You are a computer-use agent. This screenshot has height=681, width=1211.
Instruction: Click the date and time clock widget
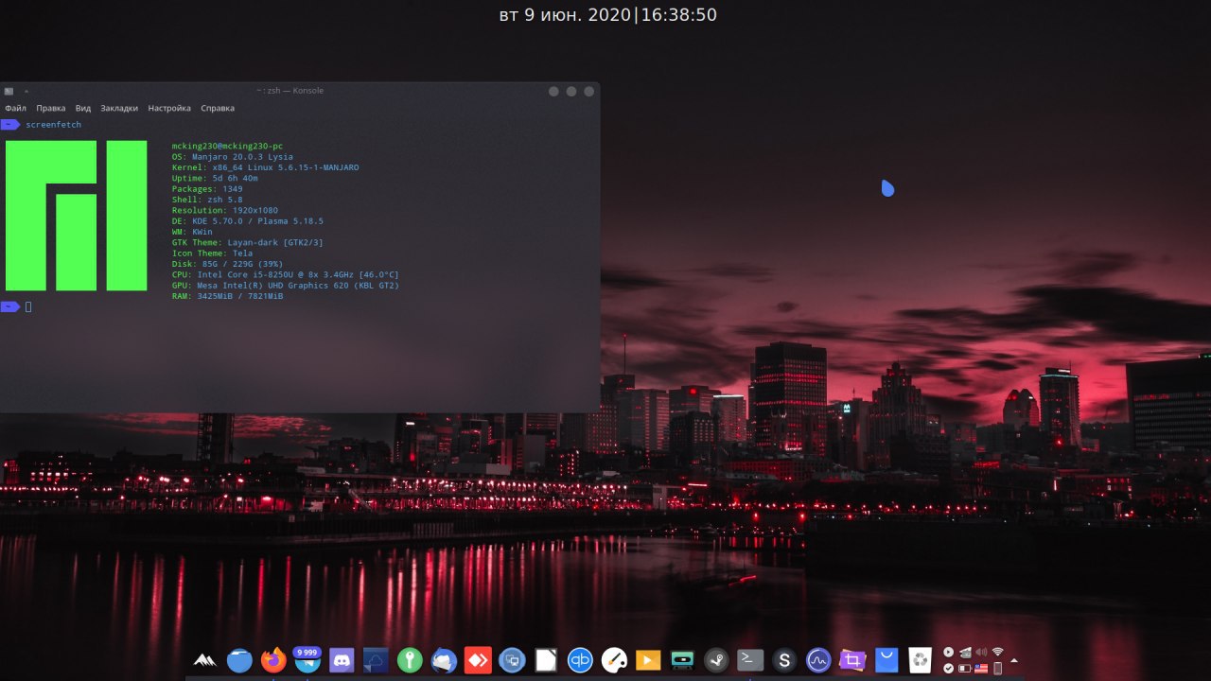tap(607, 15)
